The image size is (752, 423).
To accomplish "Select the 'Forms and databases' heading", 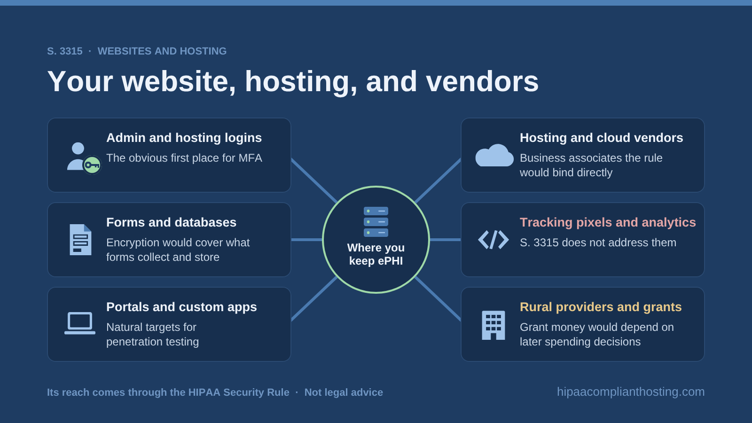I will 171,222.
